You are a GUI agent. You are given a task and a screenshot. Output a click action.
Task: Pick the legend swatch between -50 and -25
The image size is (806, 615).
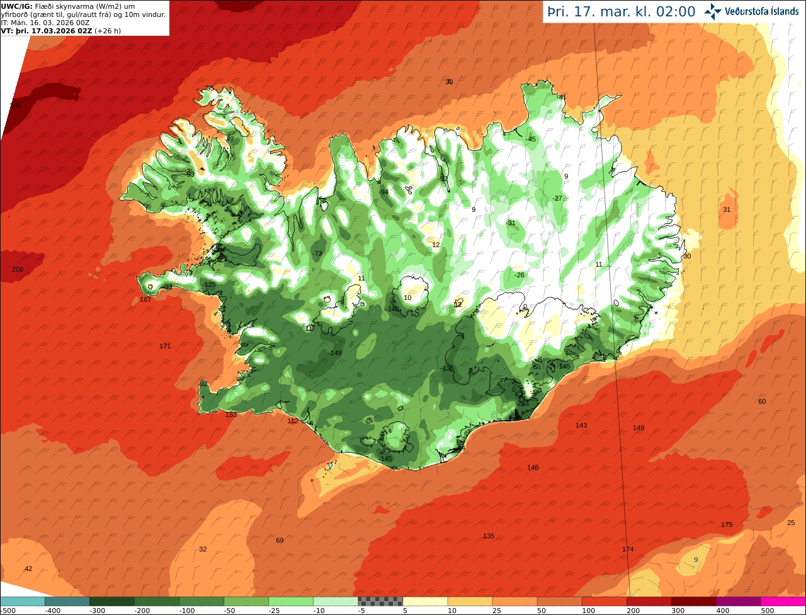(x=246, y=601)
